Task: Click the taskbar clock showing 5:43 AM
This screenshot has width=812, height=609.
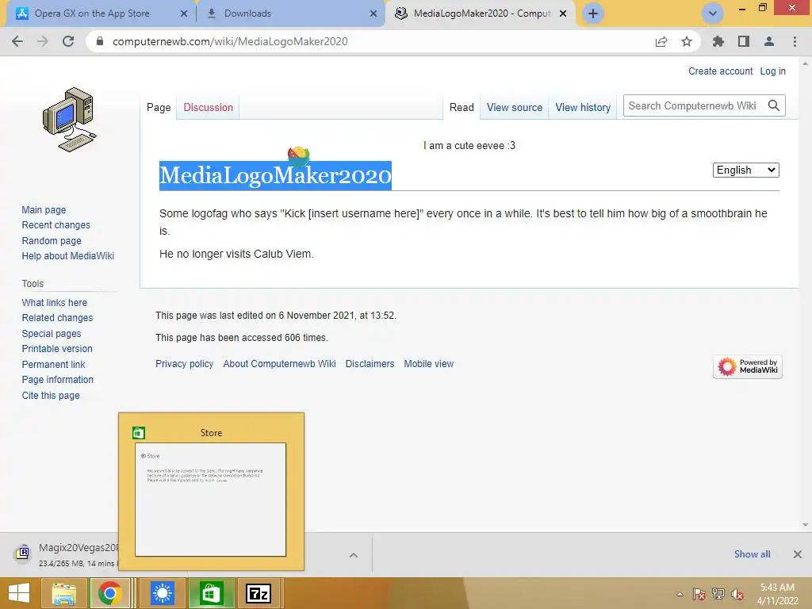Action: click(777, 594)
